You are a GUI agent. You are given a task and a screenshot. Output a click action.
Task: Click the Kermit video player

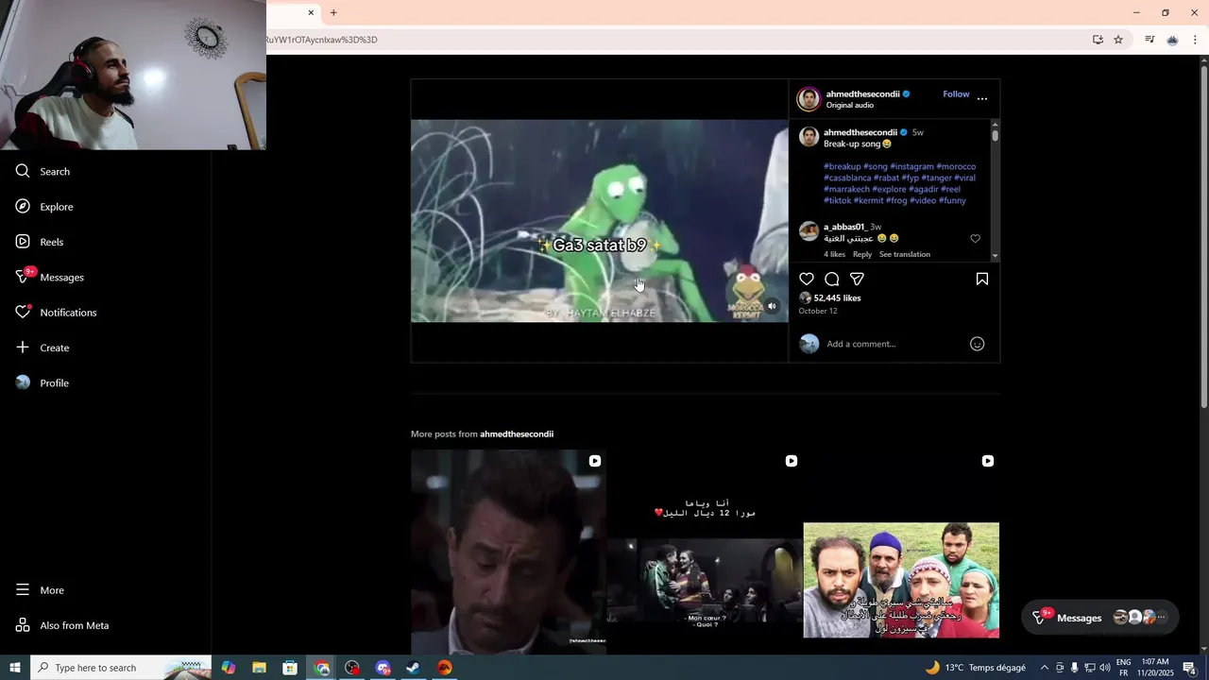(x=599, y=220)
